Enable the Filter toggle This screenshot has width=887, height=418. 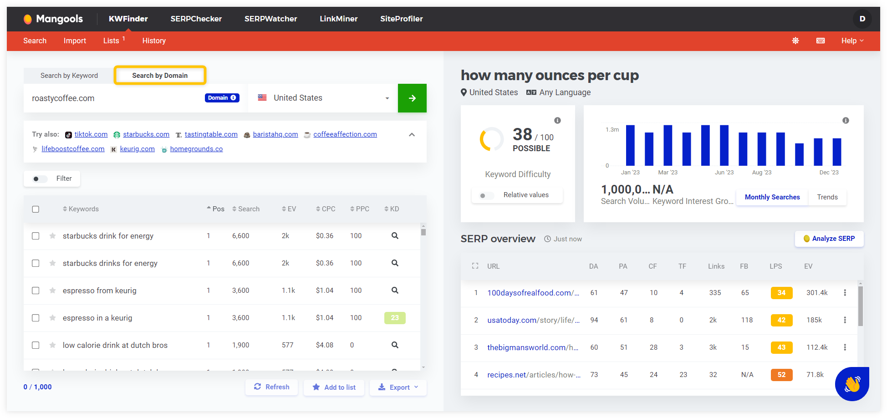coord(38,179)
